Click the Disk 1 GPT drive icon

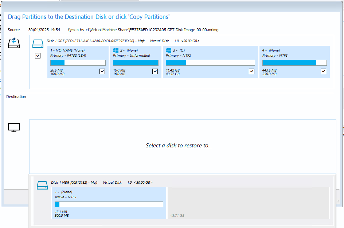coord(38,42)
